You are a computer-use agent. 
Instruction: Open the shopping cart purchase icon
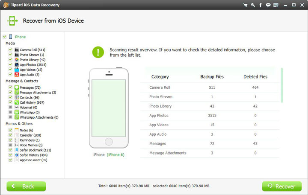click(245, 5)
